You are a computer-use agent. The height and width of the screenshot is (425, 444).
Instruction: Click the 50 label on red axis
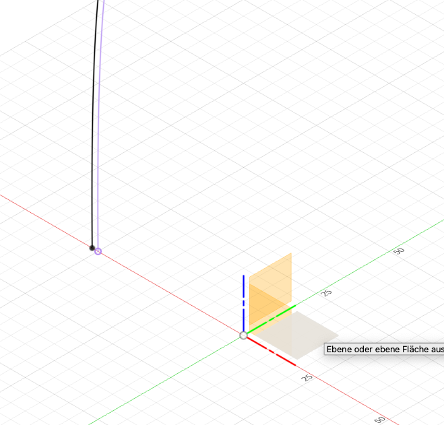(379, 419)
